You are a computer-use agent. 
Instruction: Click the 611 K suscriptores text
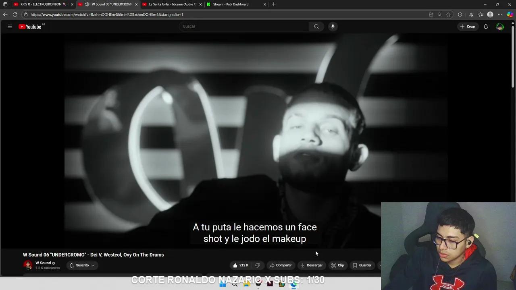pos(48,268)
